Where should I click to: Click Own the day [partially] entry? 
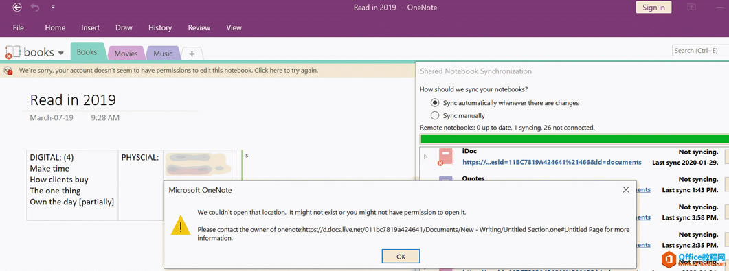coord(71,202)
